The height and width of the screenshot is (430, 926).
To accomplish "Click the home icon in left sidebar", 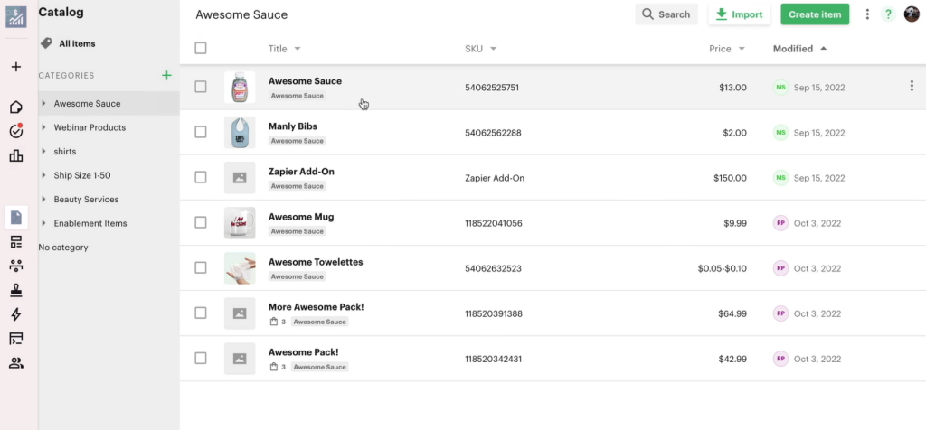I will click(x=15, y=107).
